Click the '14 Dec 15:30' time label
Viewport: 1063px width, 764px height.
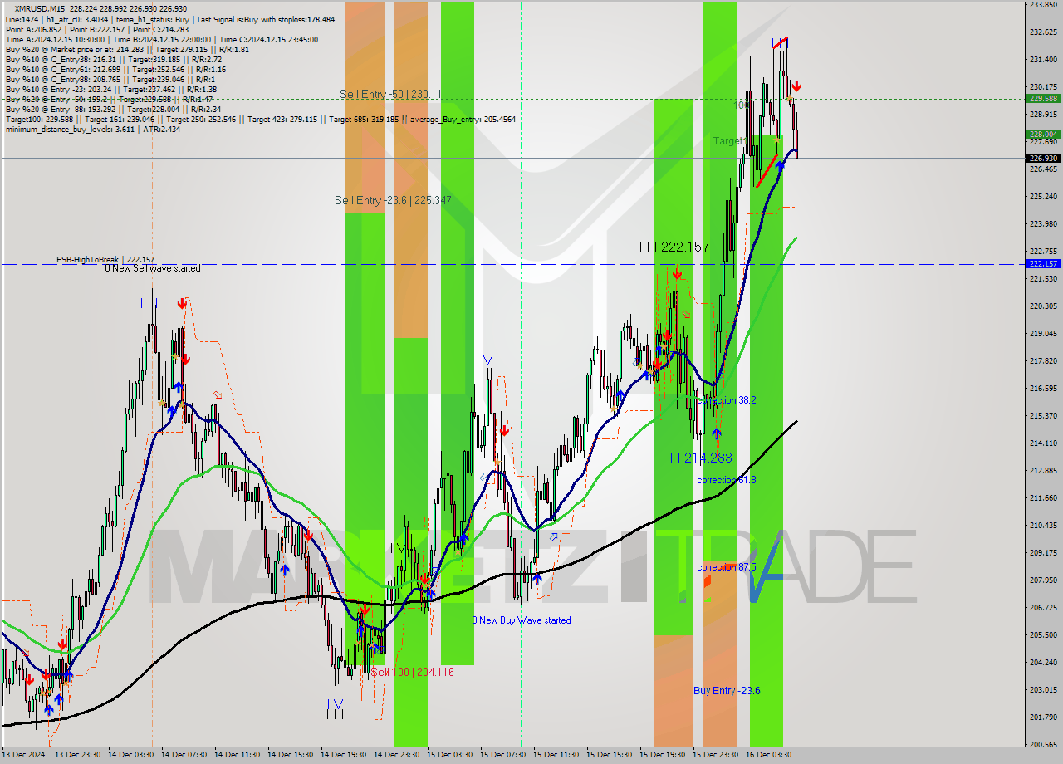pos(291,755)
